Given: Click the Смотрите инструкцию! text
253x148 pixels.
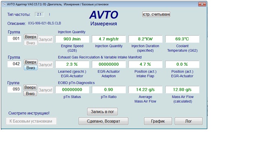Looking at the screenshot, I should pyautogui.click(x=29, y=113).
